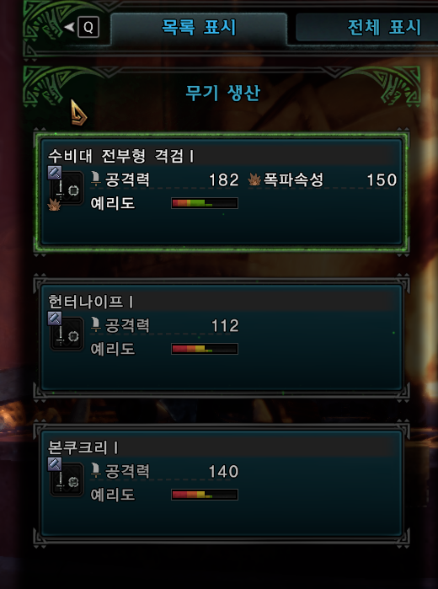Click the forge hammer badge on 헌터나이프

55,319
